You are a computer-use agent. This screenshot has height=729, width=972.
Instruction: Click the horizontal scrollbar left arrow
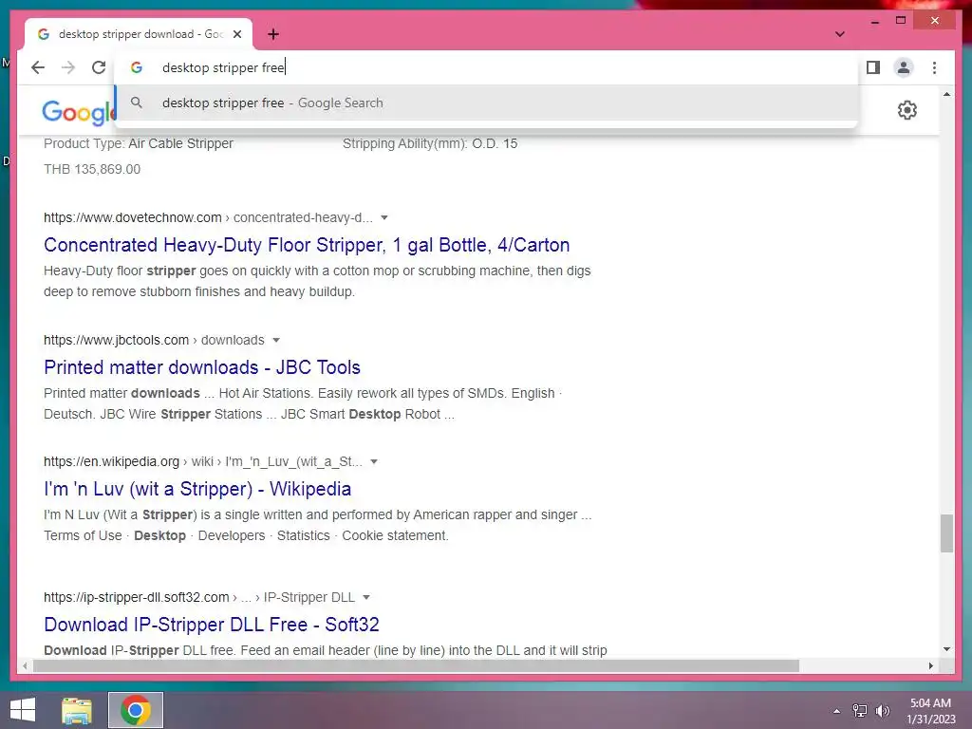pyautogui.click(x=25, y=665)
